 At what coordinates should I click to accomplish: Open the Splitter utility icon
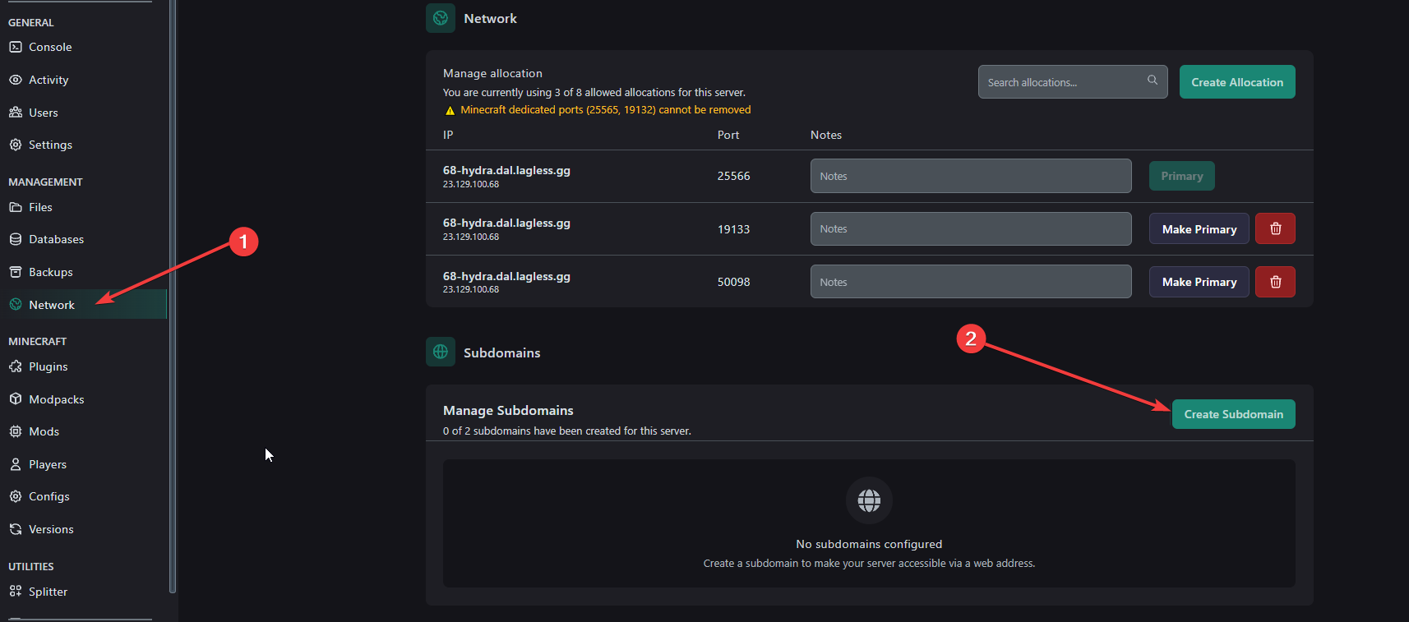click(x=16, y=592)
